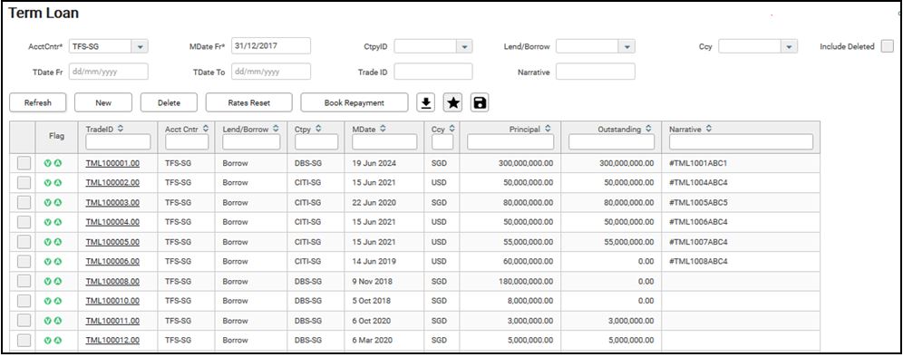Viewport: 903px width, 357px height.
Task: Open trade link TML100001.00
Action: [x=112, y=163]
